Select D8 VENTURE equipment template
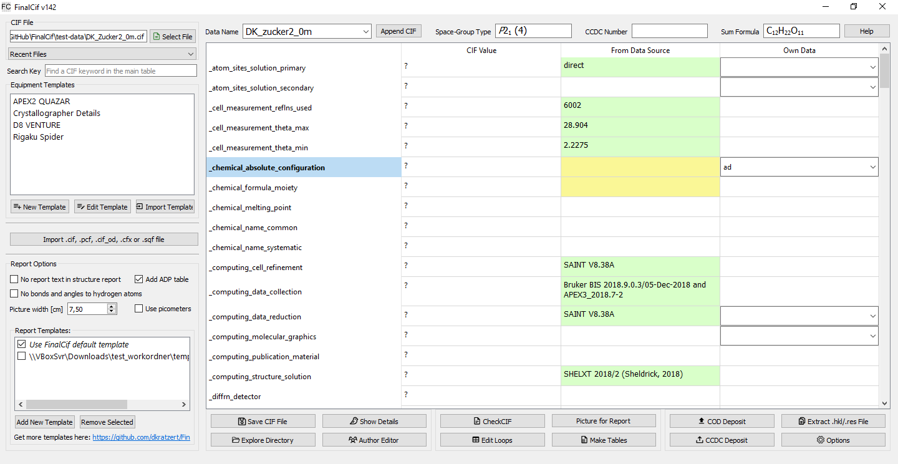The image size is (898, 464). [x=36, y=125]
